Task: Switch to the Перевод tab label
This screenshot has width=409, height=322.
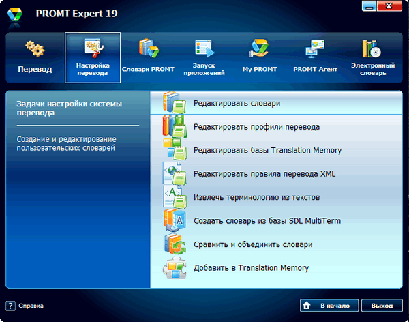Action: (x=35, y=69)
